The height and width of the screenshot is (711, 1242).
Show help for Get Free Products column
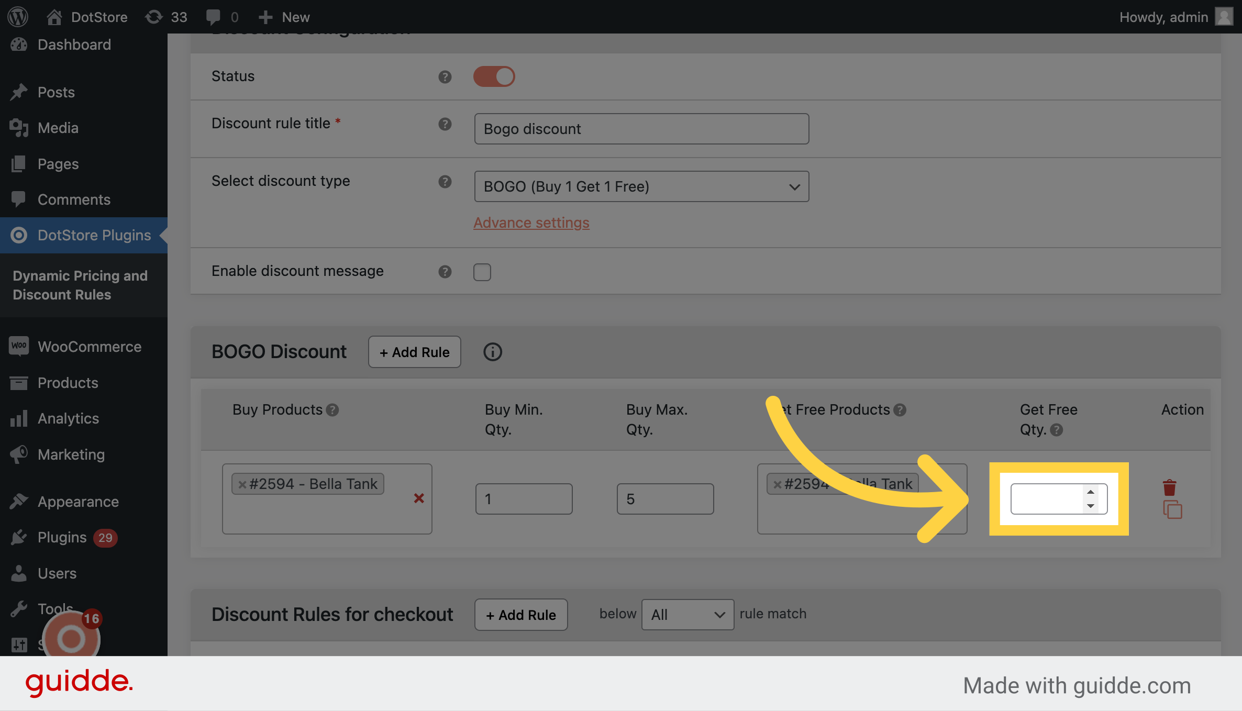[x=900, y=410]
